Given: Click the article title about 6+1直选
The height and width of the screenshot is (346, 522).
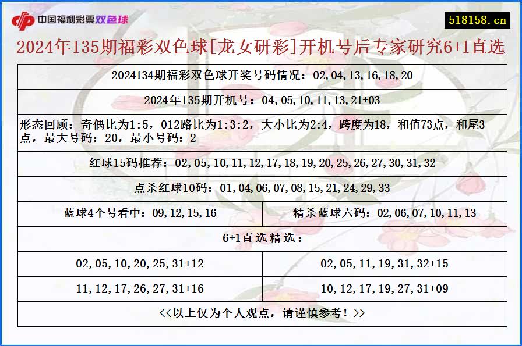Looking at the screenshot, I should coord(261,49).
